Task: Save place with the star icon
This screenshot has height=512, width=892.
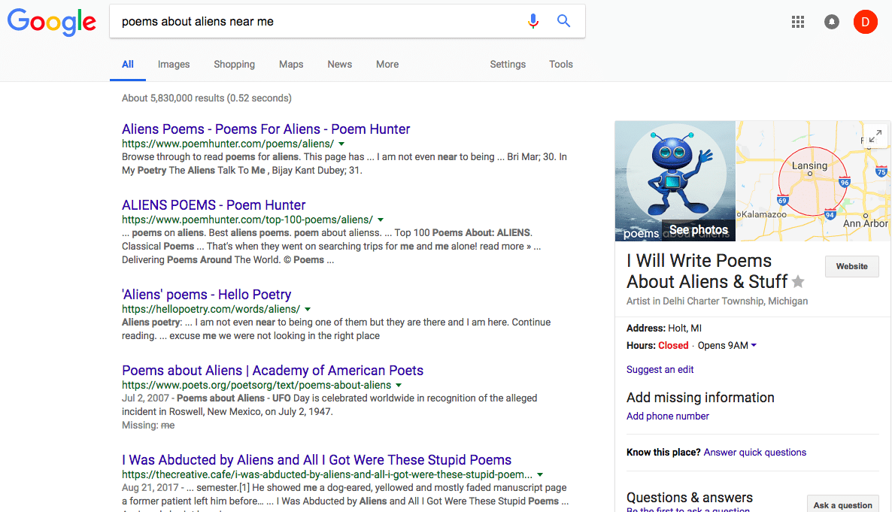Action: (x=798, y=281)
